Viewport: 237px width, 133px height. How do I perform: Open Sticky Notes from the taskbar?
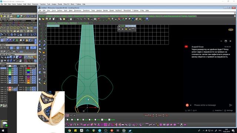click(76, 130)
